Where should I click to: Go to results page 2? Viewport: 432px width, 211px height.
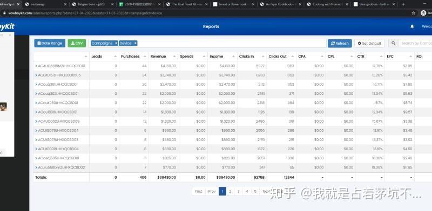231,191
